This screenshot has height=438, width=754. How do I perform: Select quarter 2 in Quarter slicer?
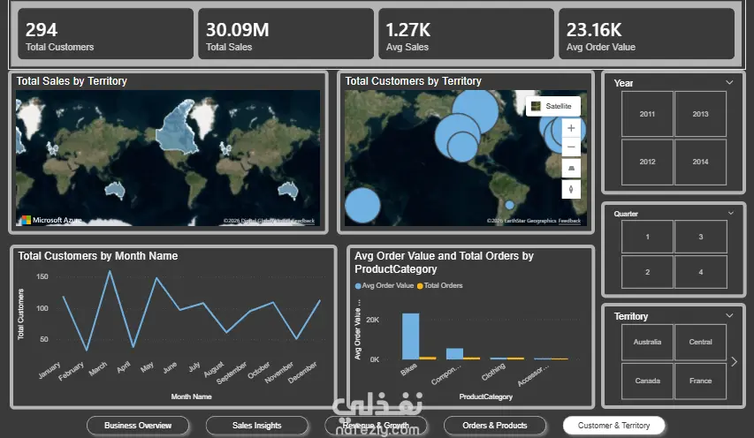coord(647,272)
